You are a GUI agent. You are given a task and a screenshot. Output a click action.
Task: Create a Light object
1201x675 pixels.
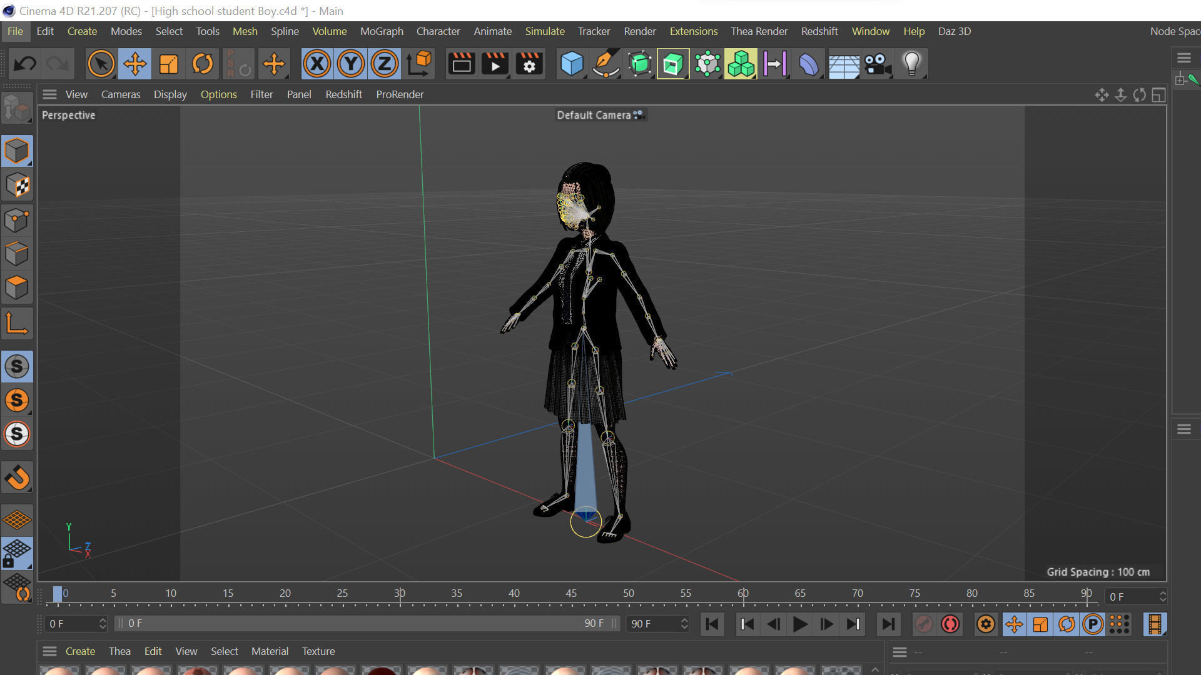coord(911,63)
